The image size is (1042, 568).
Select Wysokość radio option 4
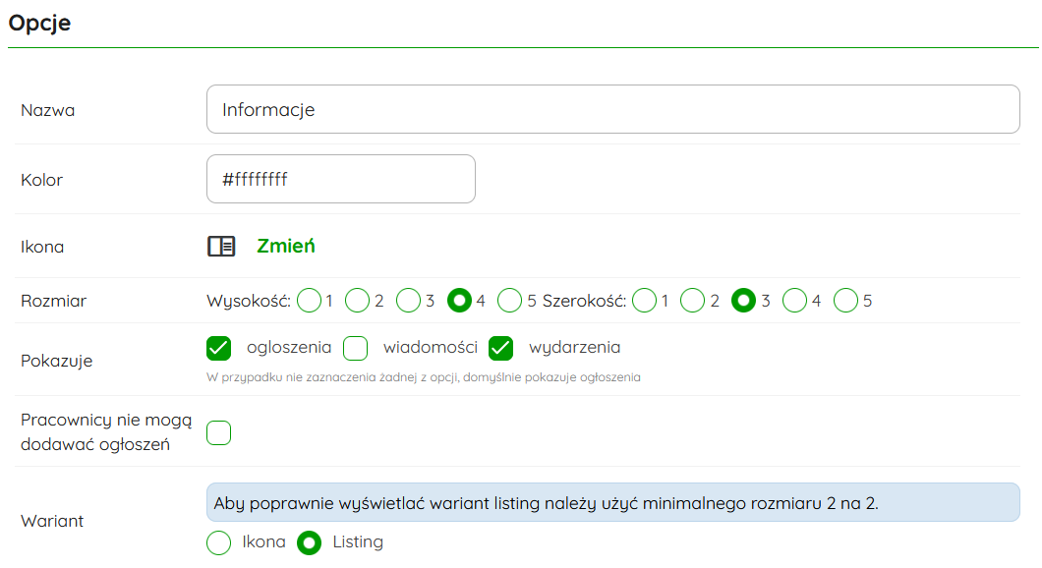pos(459,301)
